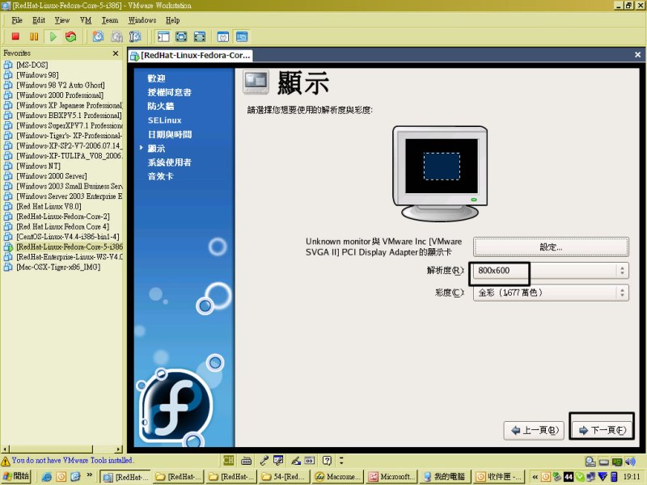The width and height of the screenshot is (647, 485).
Task: Select [Windows NT] in Favorites
Action: coord(38,166)
